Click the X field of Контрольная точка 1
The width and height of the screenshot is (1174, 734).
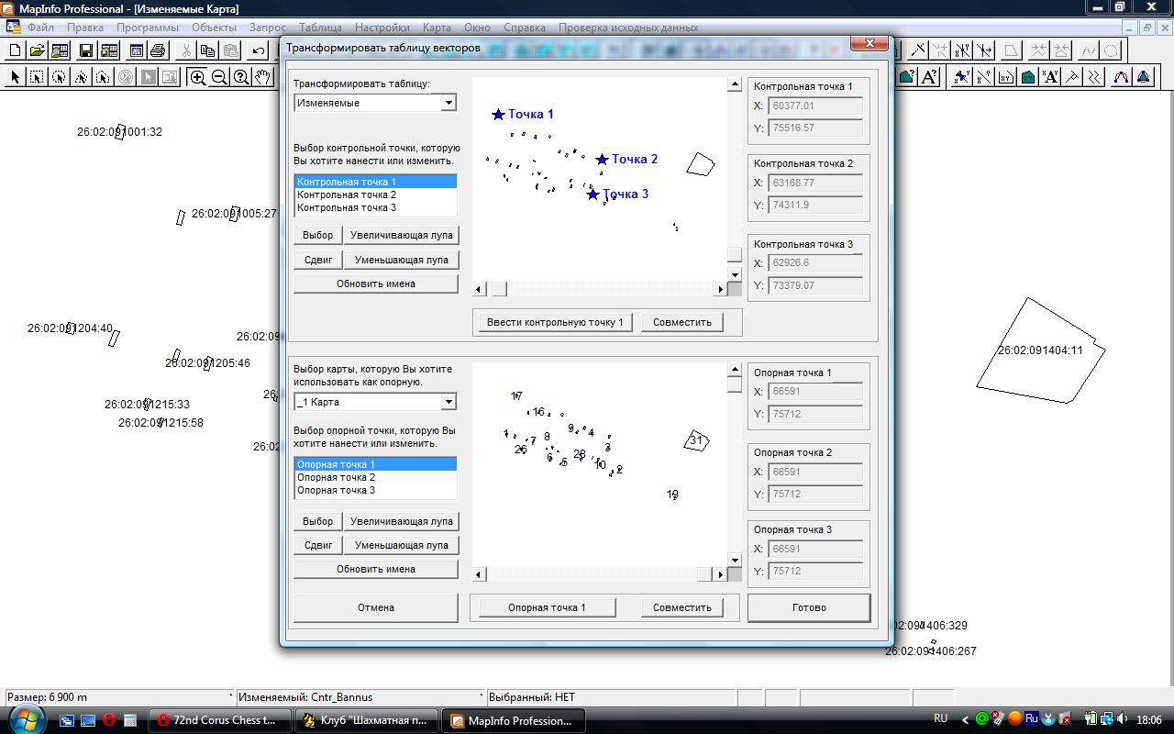pyautogui.click(x=815, y=106)
